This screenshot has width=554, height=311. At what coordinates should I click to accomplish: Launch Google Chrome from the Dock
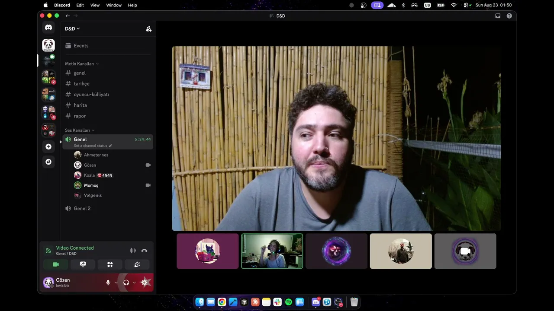coord(222,302)
